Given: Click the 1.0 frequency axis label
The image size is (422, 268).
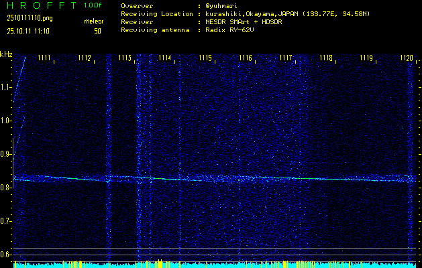Looking at the screenshot, I should coord(6,121).
